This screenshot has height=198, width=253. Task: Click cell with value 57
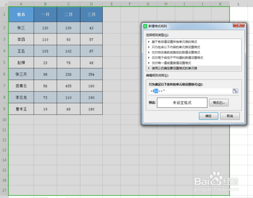tap(92, 39)
